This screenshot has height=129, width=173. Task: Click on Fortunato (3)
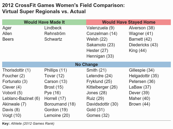[x=15, y=82]
